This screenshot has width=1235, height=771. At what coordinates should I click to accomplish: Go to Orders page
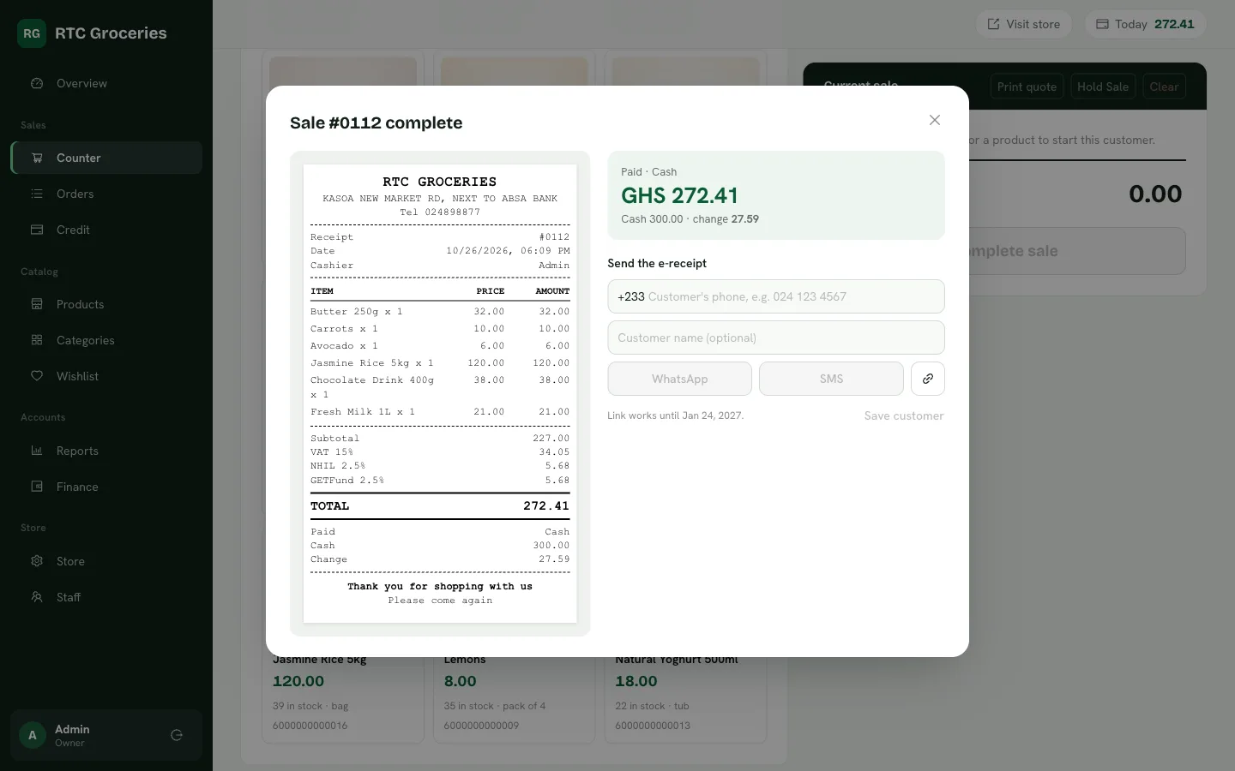click(106, 194)
